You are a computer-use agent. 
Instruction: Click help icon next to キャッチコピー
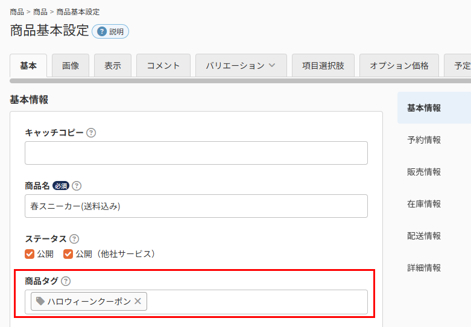click(91, 133)
